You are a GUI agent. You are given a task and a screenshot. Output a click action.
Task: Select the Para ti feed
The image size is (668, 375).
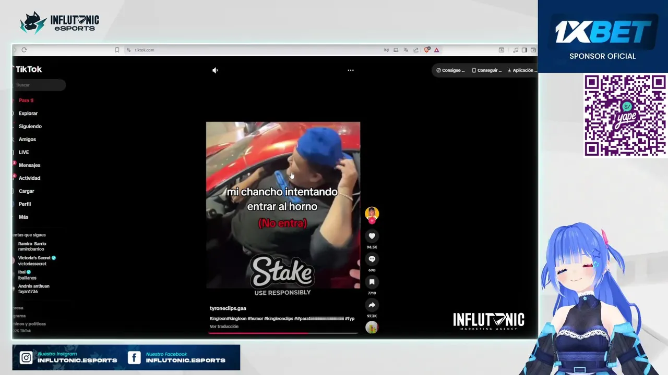(26, 101)
